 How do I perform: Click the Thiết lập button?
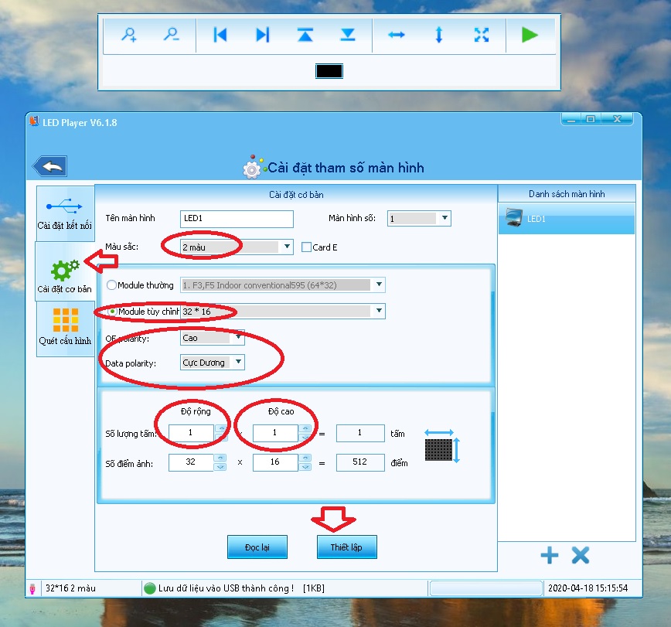(x=346, y=547)
